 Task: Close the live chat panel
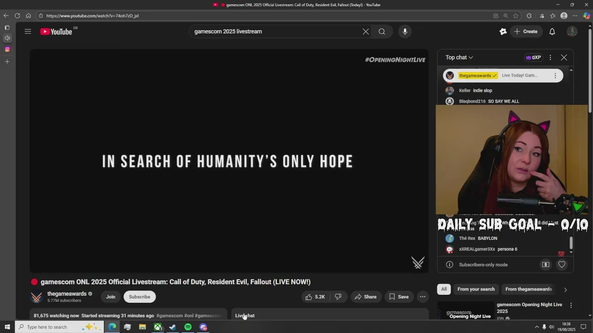(x=564, y=57)
